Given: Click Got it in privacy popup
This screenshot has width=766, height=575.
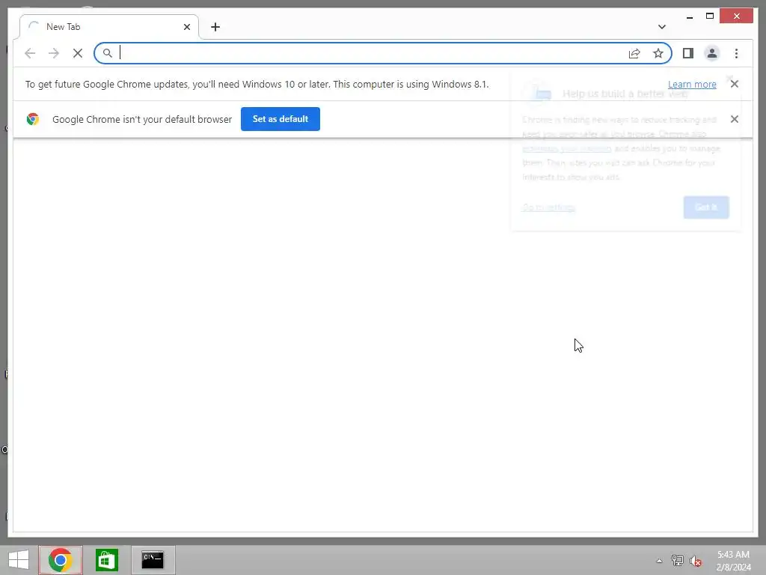Looking at the screenshot, I should pos(706,207).
